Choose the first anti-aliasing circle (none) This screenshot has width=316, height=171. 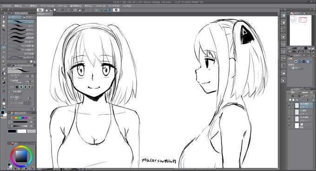coord(17,87)
